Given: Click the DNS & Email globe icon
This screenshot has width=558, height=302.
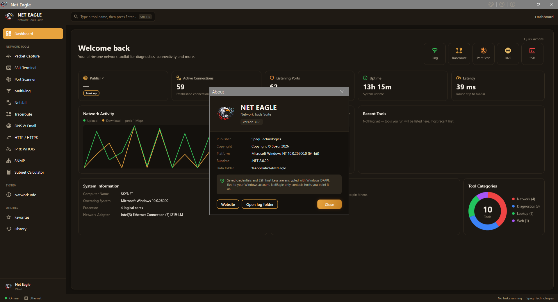Looking at the screenshot, I should click(x=9, y=126).
